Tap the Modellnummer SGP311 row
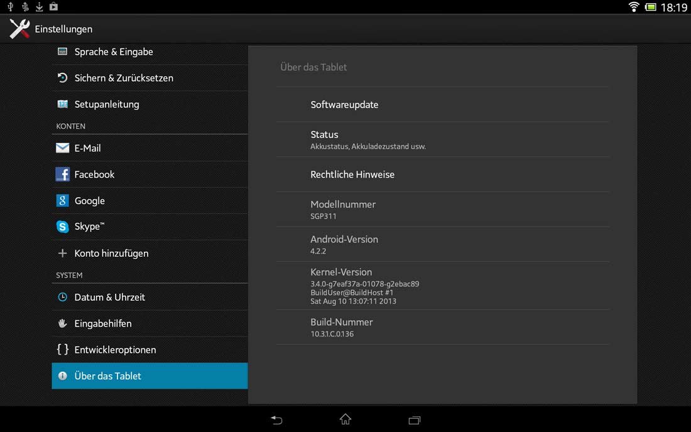Screen dimensions: 691x432 [x=442, y=210]
